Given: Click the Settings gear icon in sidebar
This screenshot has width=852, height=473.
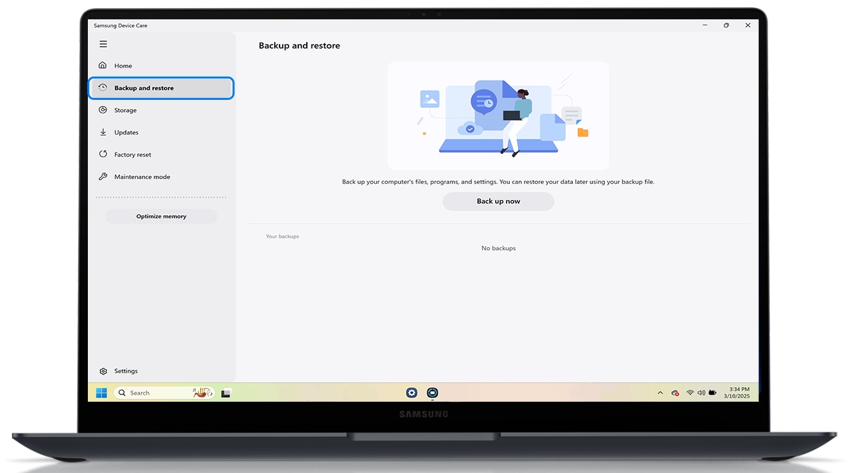Looking at the screenshot, I should [103, 371].
